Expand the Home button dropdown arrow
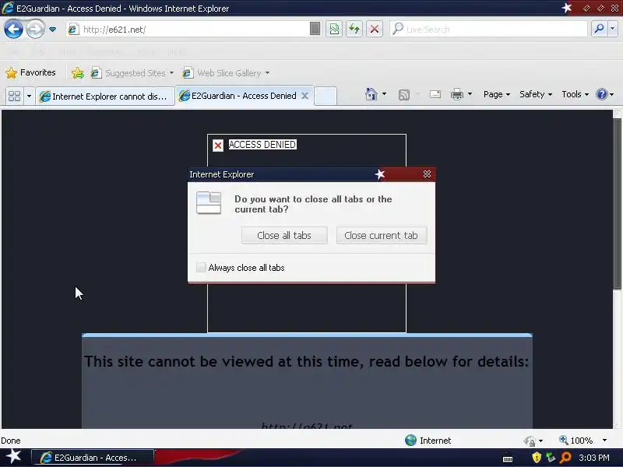Image resolution: width=623 pixels, height=467 pixels. pyautogui.click(x=384, y=94)
